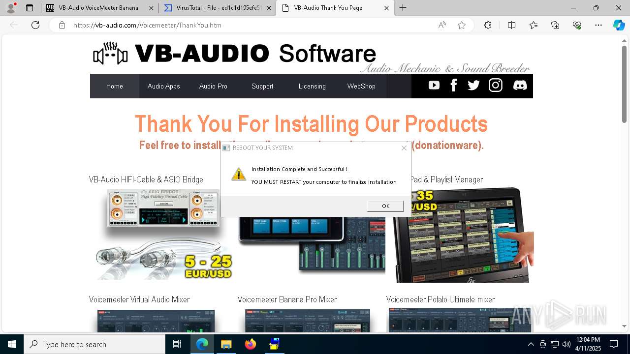630x354 pixels.
Task: Open Task View on taskbar
Action: point(178,344)
